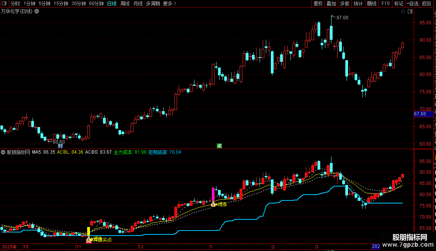Click the diamond icon above chart
This screenshot has width=436, height=251.
click(403, 12)
